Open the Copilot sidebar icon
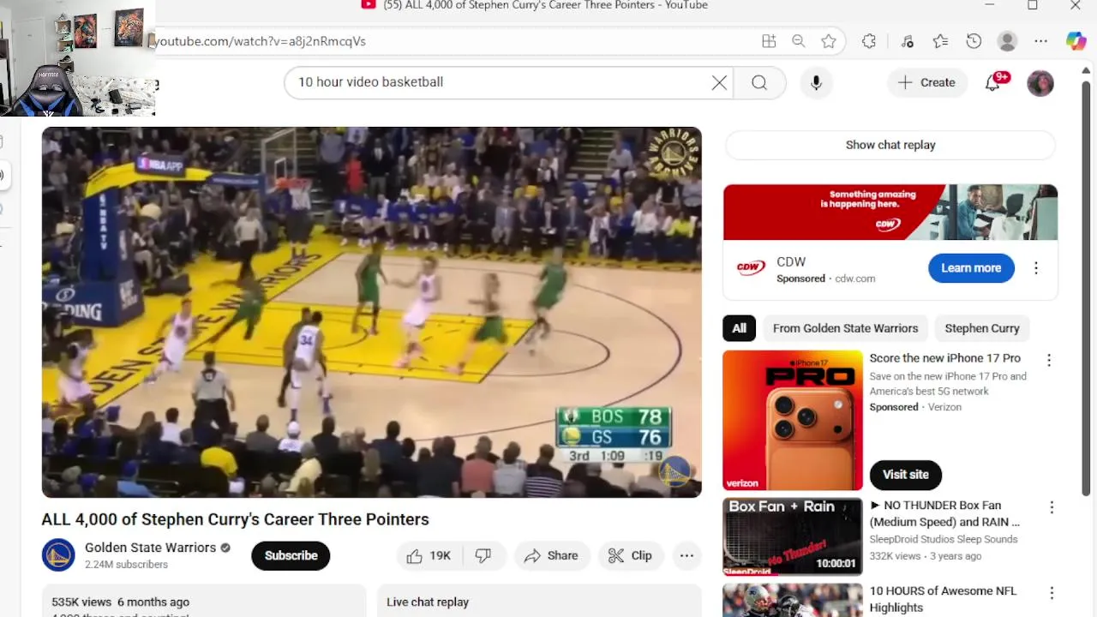 point(1076,41)
